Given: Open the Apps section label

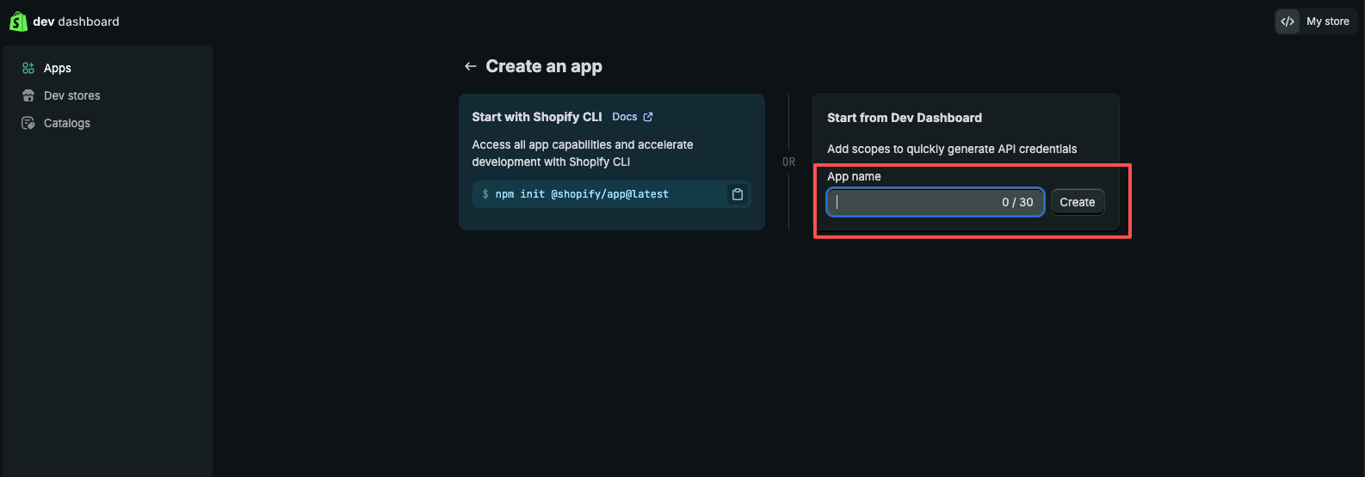Looking at the screenshot, I should (58, 68).
